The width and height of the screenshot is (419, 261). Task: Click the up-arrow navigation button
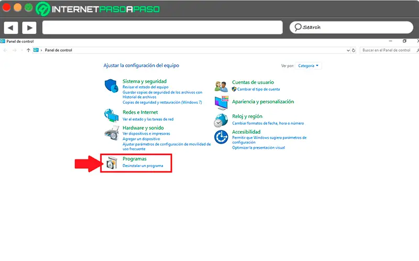pos(28,50)
